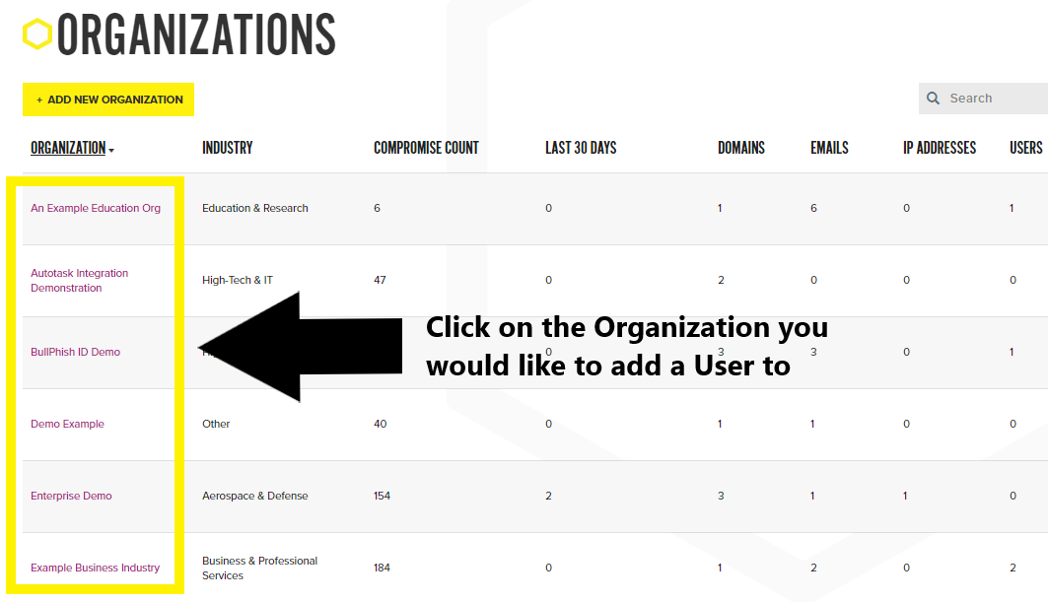Open the Demo Example organization
1048x602 pixels.
[x=67, y=424]
